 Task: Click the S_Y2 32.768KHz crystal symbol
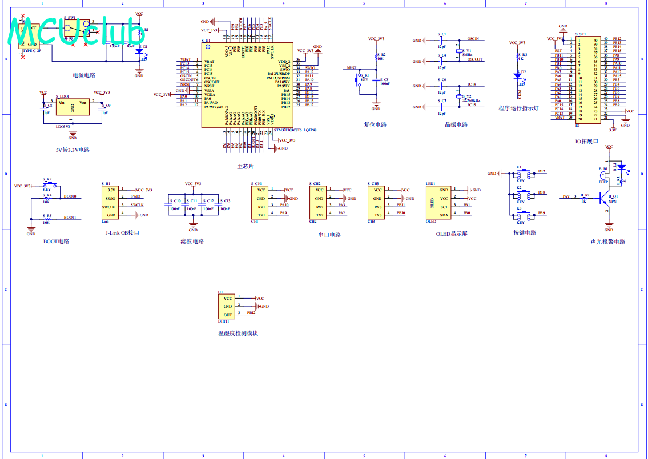(x=458, y=96)
